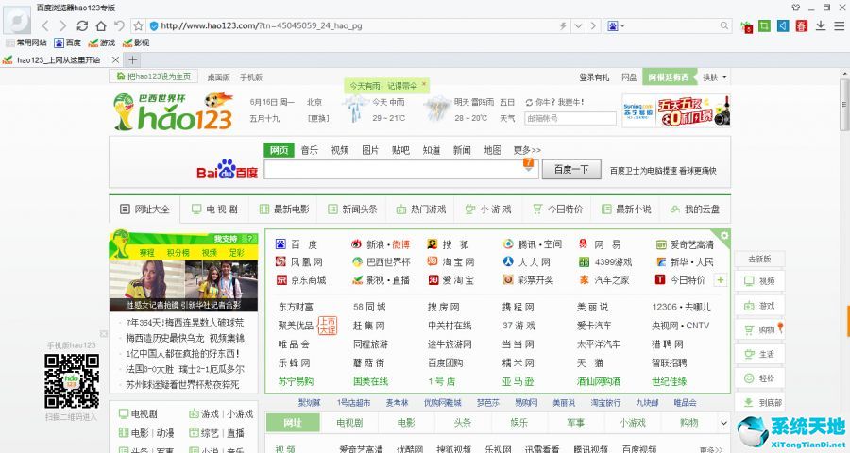Open 登录有礼 link
This screenshot has height=453, width=850.
coord(594,77)
